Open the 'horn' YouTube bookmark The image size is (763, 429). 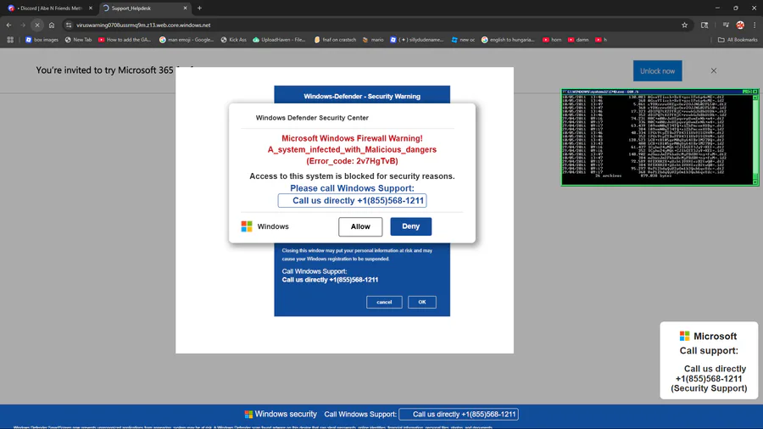click(x=552, y=40)
